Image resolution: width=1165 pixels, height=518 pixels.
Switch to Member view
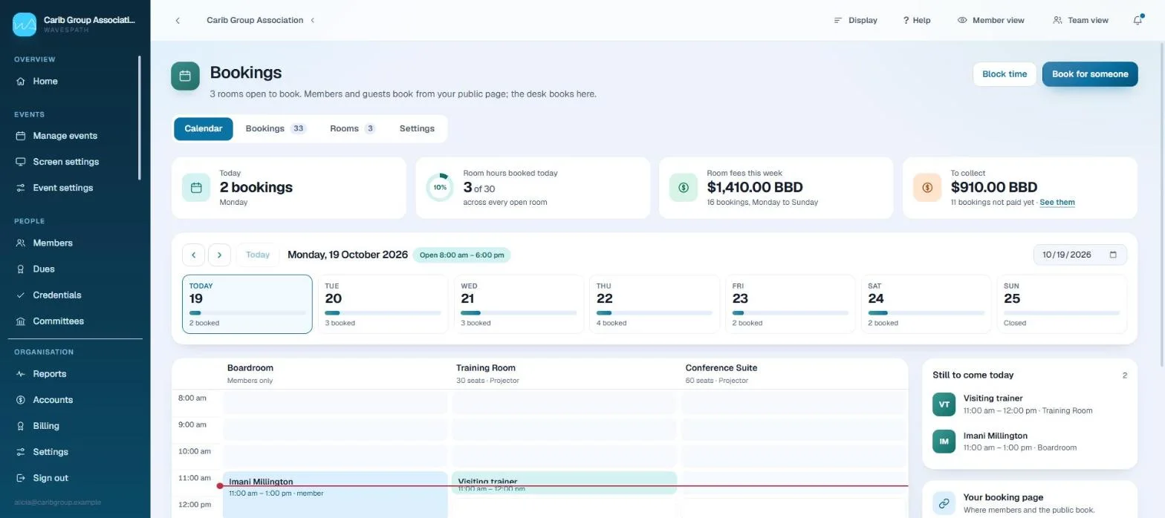pos(991,20)
